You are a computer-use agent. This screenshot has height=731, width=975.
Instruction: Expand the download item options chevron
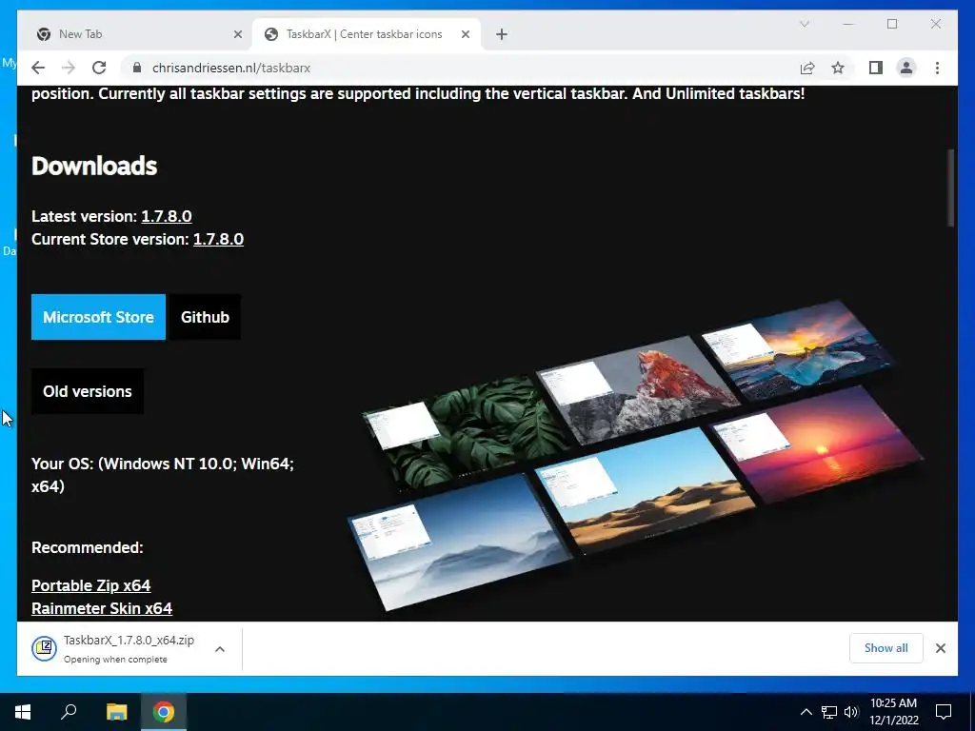click(x=220, y=649)
